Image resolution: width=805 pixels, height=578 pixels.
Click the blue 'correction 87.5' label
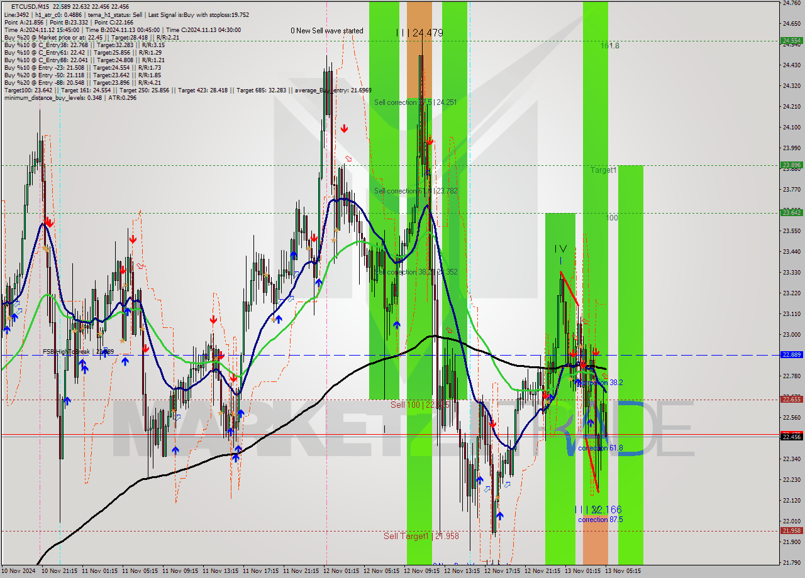click(601, 520)
